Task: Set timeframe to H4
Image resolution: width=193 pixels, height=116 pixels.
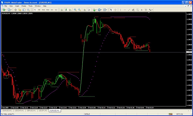Action: coord(52,10)
